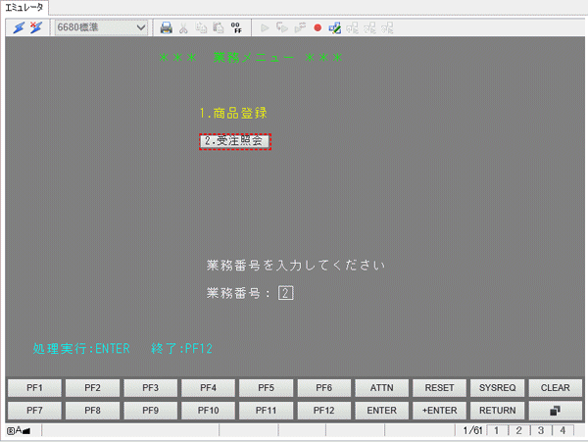588x442 pixels.
Task: Click the 業務番号 input field
Action: click(x=285, y=292)
